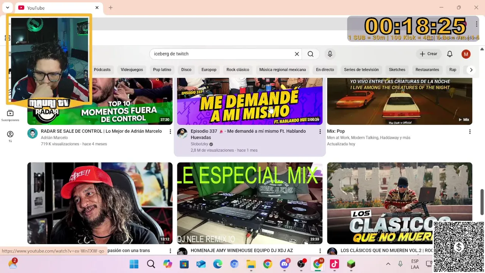Image resolution: width=485 pixels, height=273 pixels.
Task: Select the Series de televisión chip
Action: coord(361,70)
